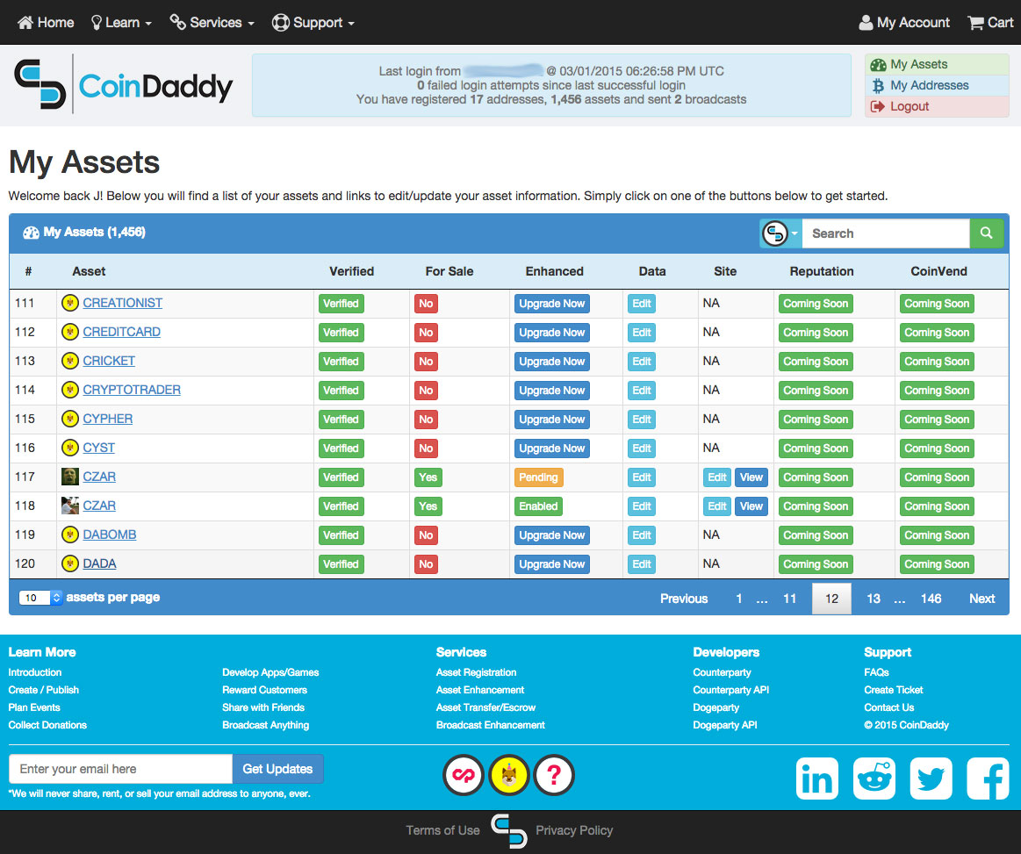Click the DADA asset coin icon
The image size is (1021, 854).
(69, 563)
